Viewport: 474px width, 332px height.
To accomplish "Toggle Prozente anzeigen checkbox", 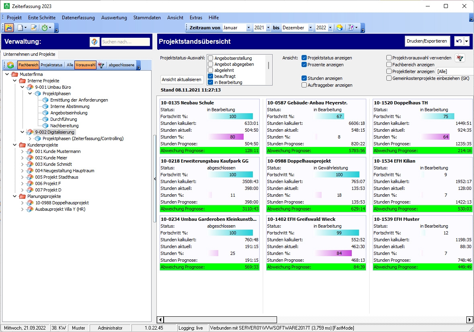I will point(304,65).
